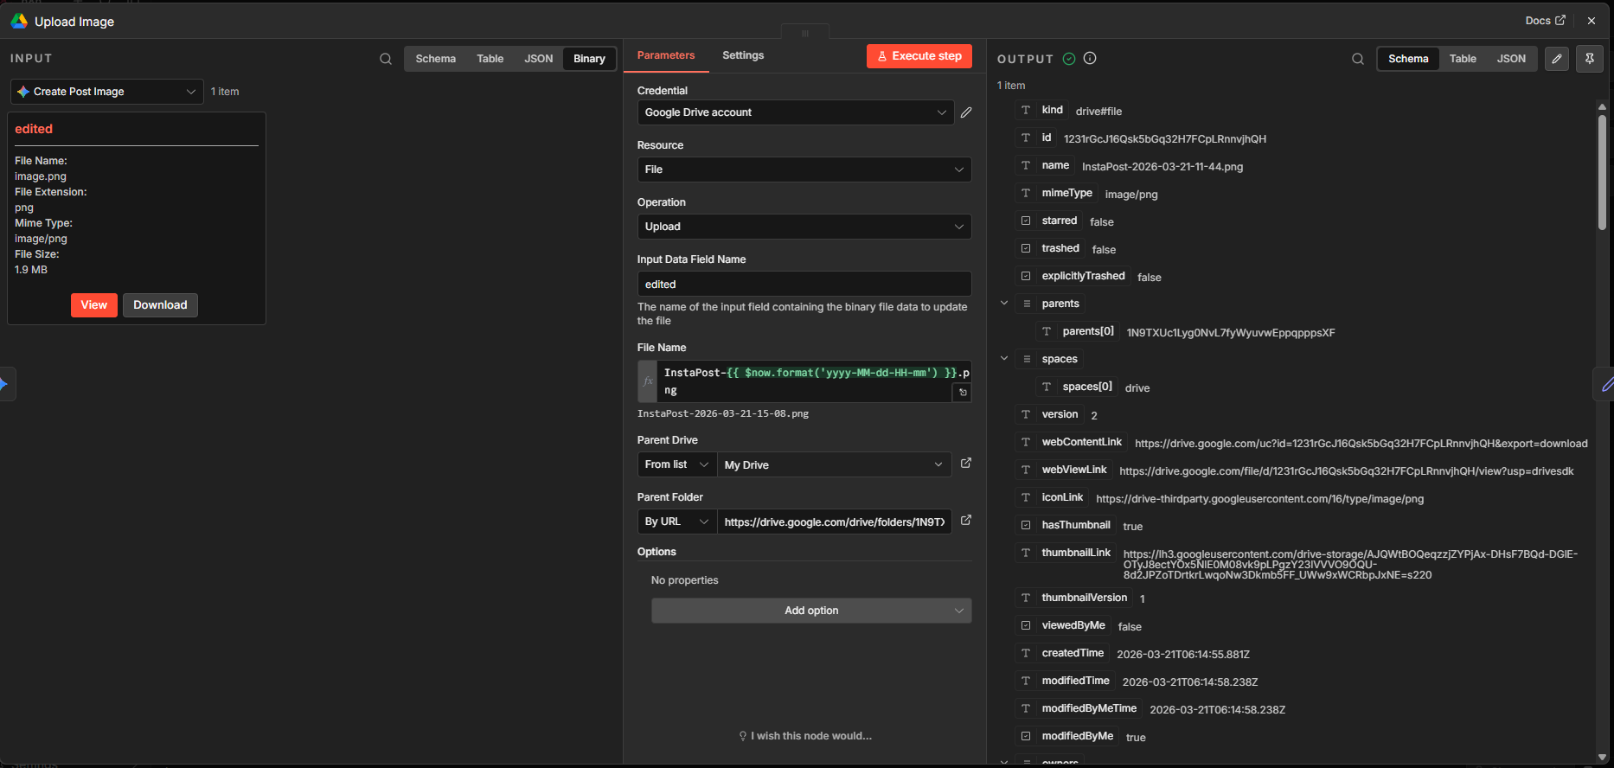The image size is (1614, 768).
Task: Collapse the parents tree item
Action: [x=1004, y=304]
